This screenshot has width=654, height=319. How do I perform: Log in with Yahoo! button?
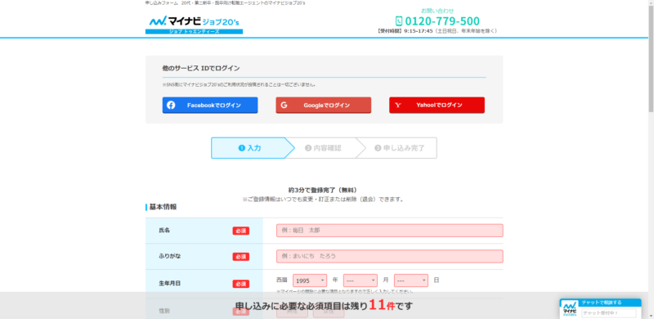point(437,106)
